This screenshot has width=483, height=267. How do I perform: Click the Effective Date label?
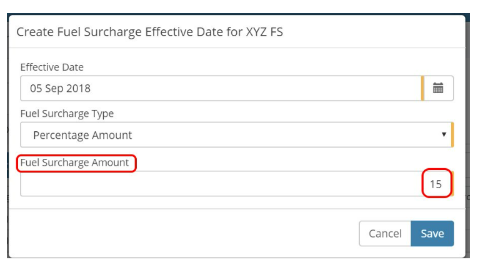click(52, 67)
